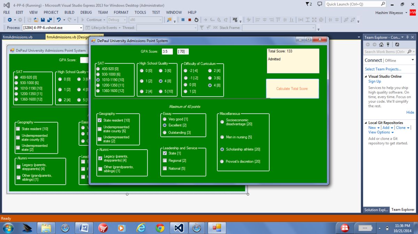The image size is (418, 234).
Task: Click the Sign Up link
Action: (x=375, y=81)
